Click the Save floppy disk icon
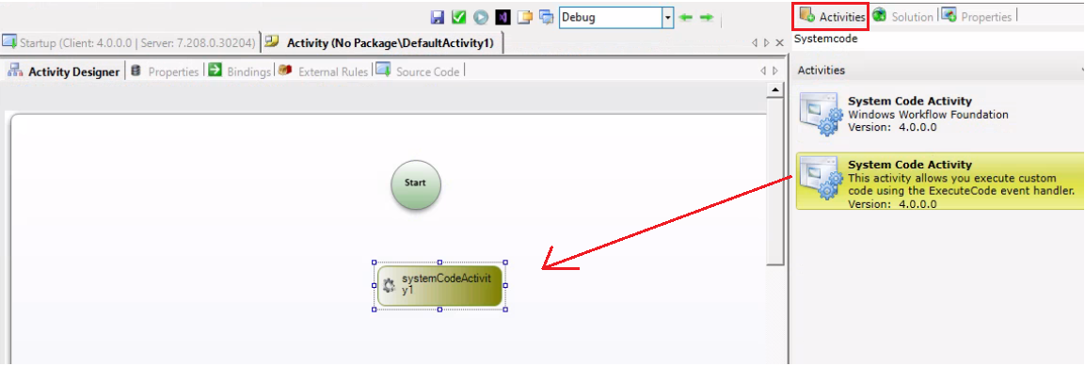 click(x=438, y=17)
